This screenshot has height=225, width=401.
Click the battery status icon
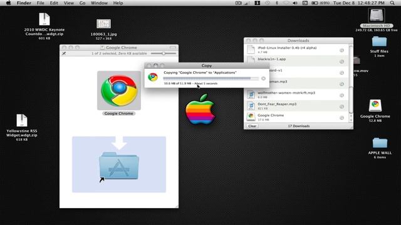tap(315, 3)
